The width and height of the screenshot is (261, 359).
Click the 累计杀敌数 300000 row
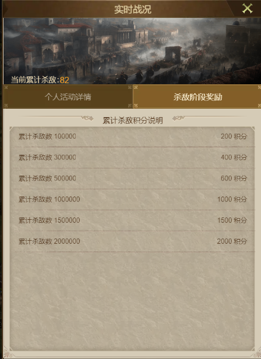click(x=133, y=158)
